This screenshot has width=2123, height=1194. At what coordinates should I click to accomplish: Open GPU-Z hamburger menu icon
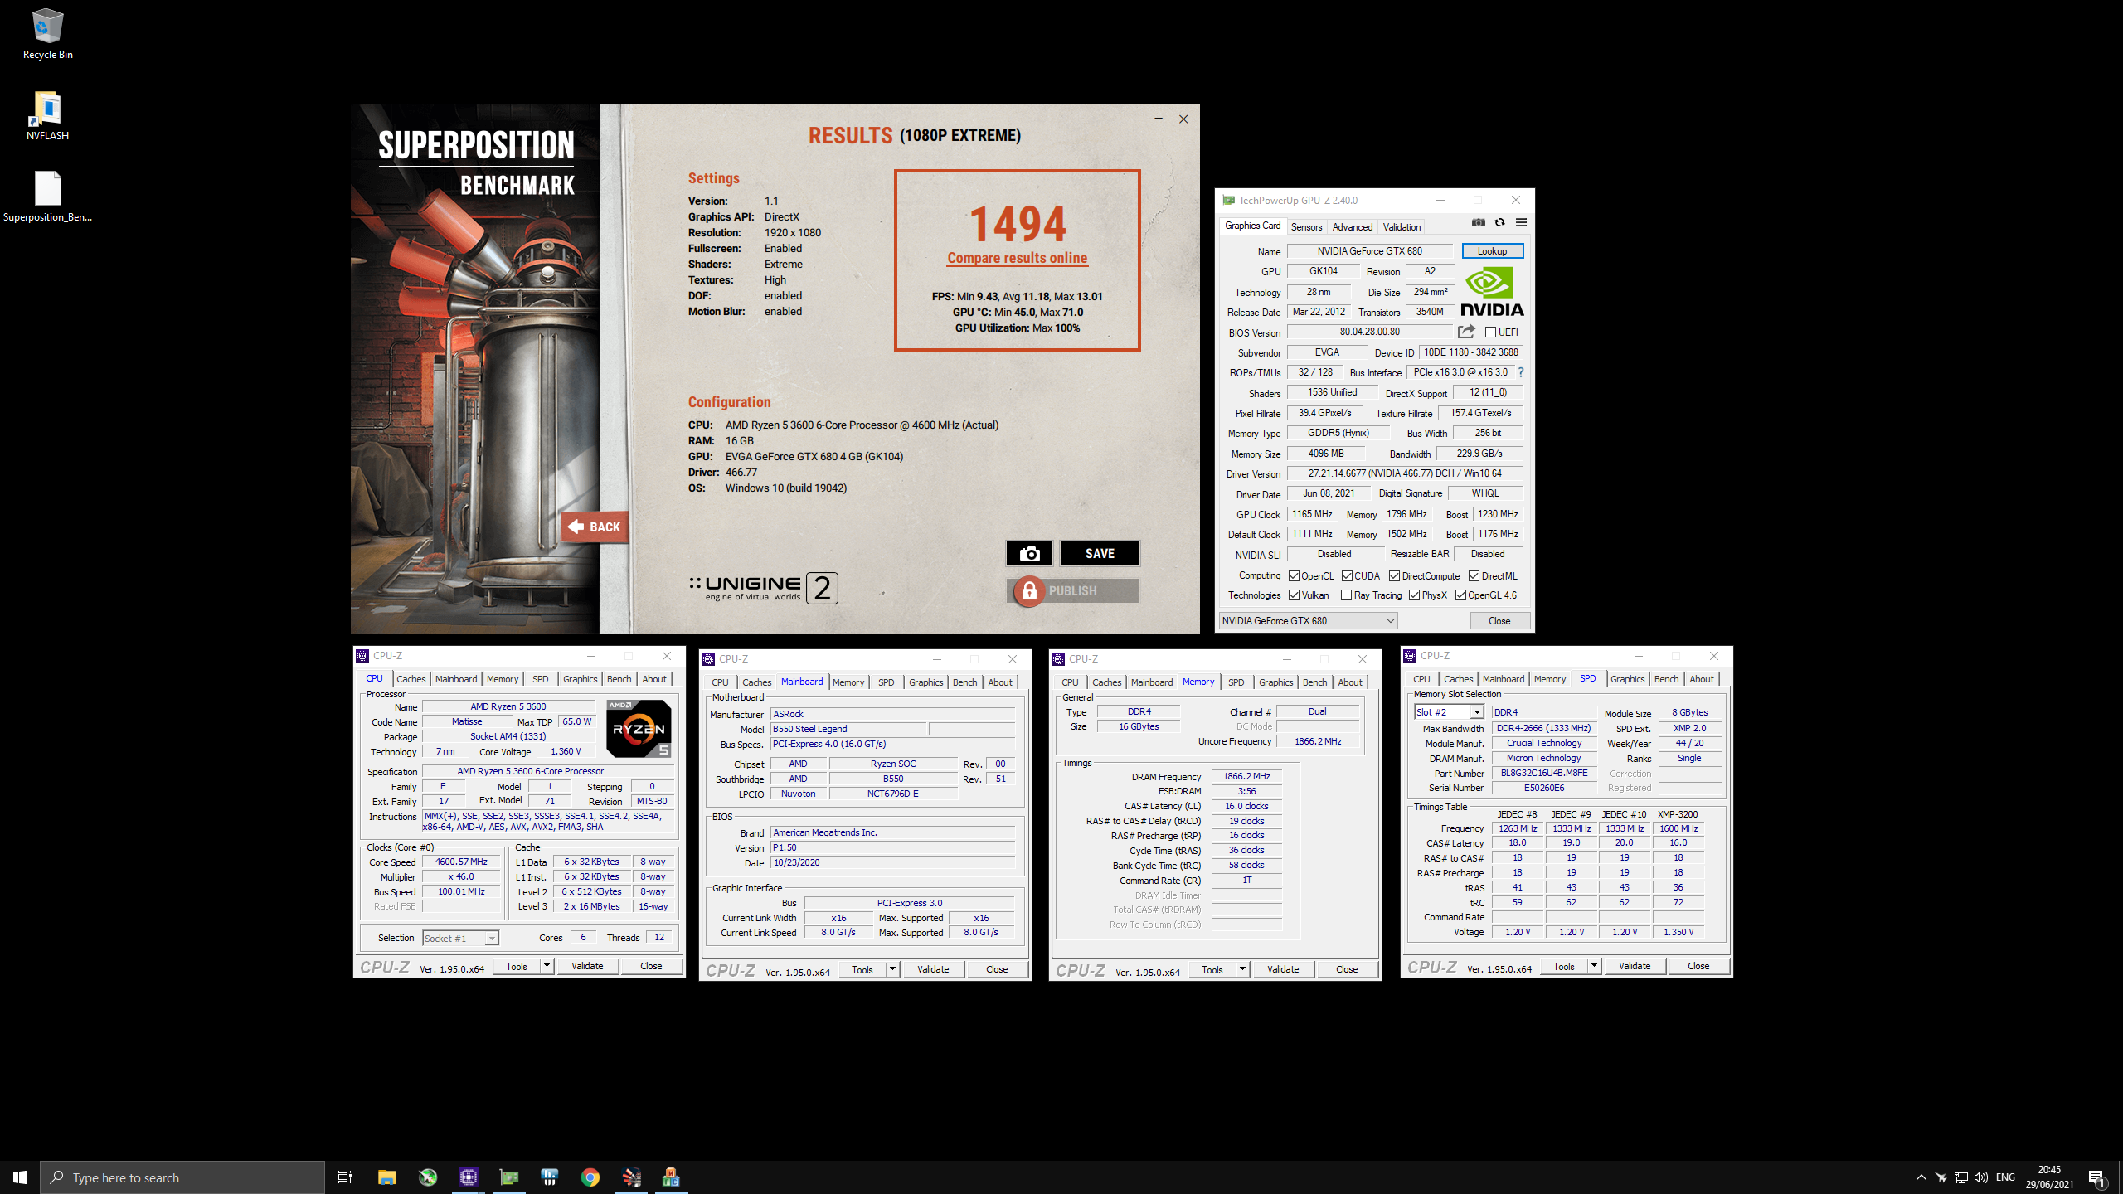[1521, 222]
